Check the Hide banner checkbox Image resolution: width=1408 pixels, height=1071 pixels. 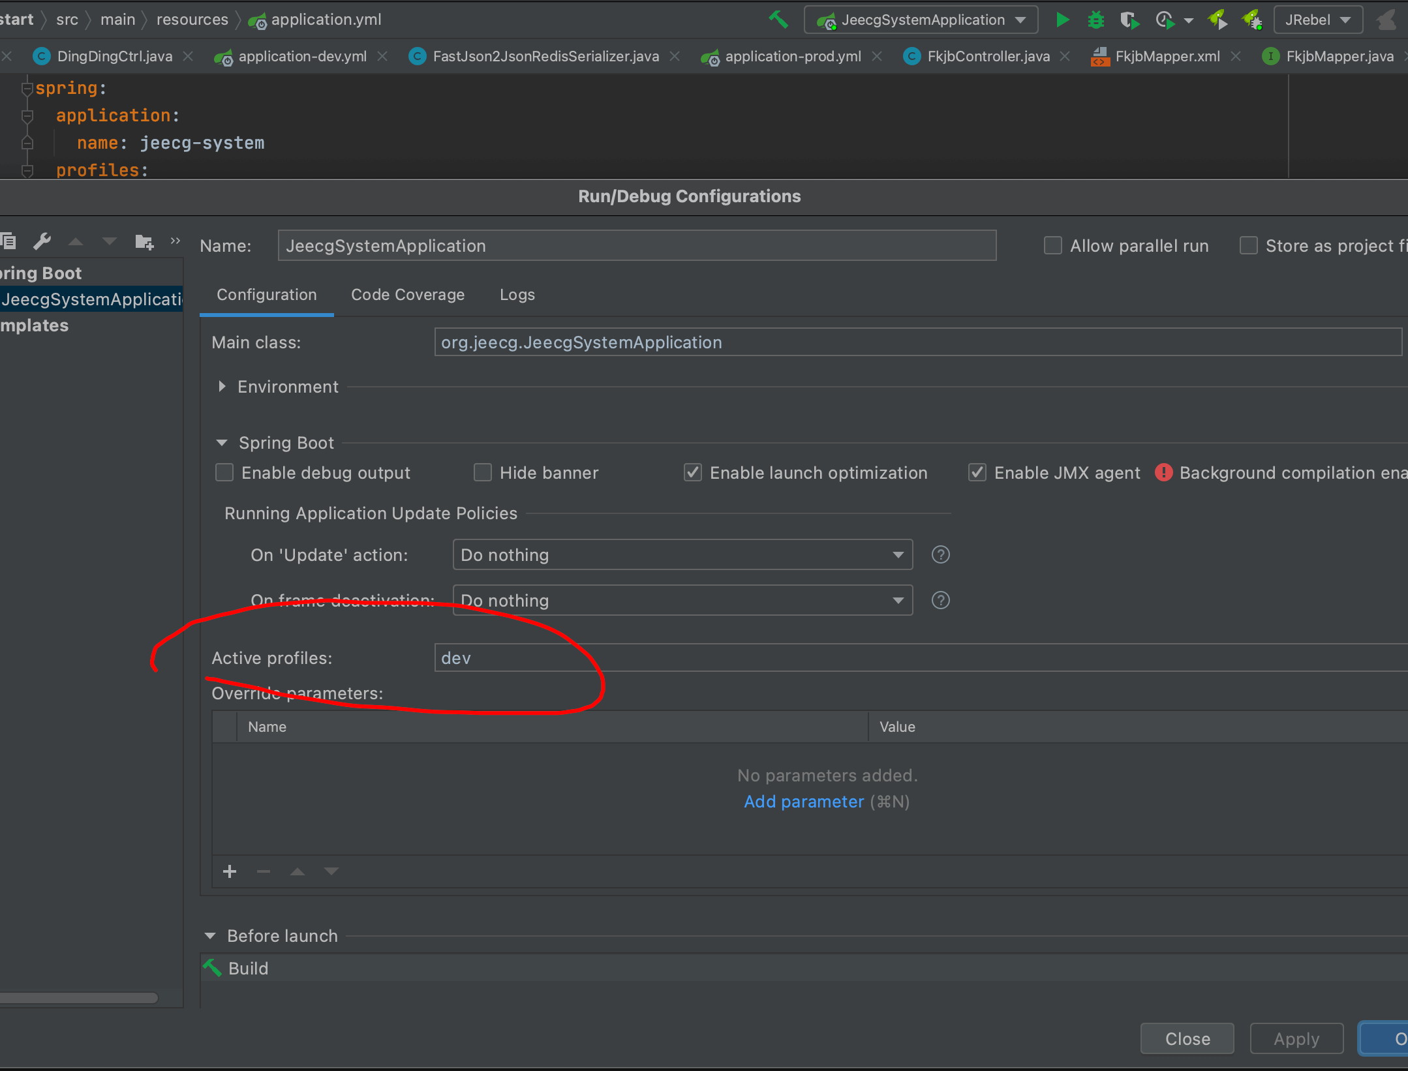(x=483, y=472)
